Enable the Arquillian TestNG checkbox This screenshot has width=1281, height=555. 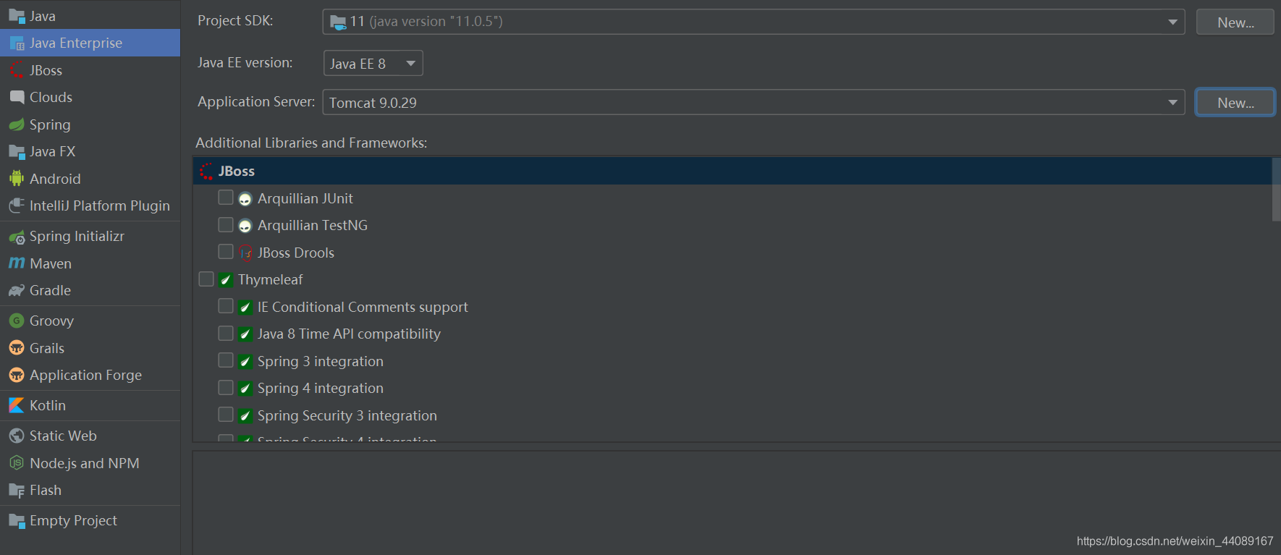226,224
